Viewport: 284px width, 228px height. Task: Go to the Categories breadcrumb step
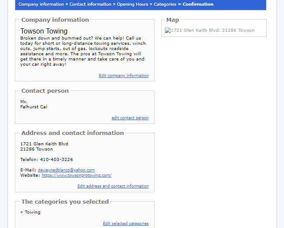tap(165, 4)
